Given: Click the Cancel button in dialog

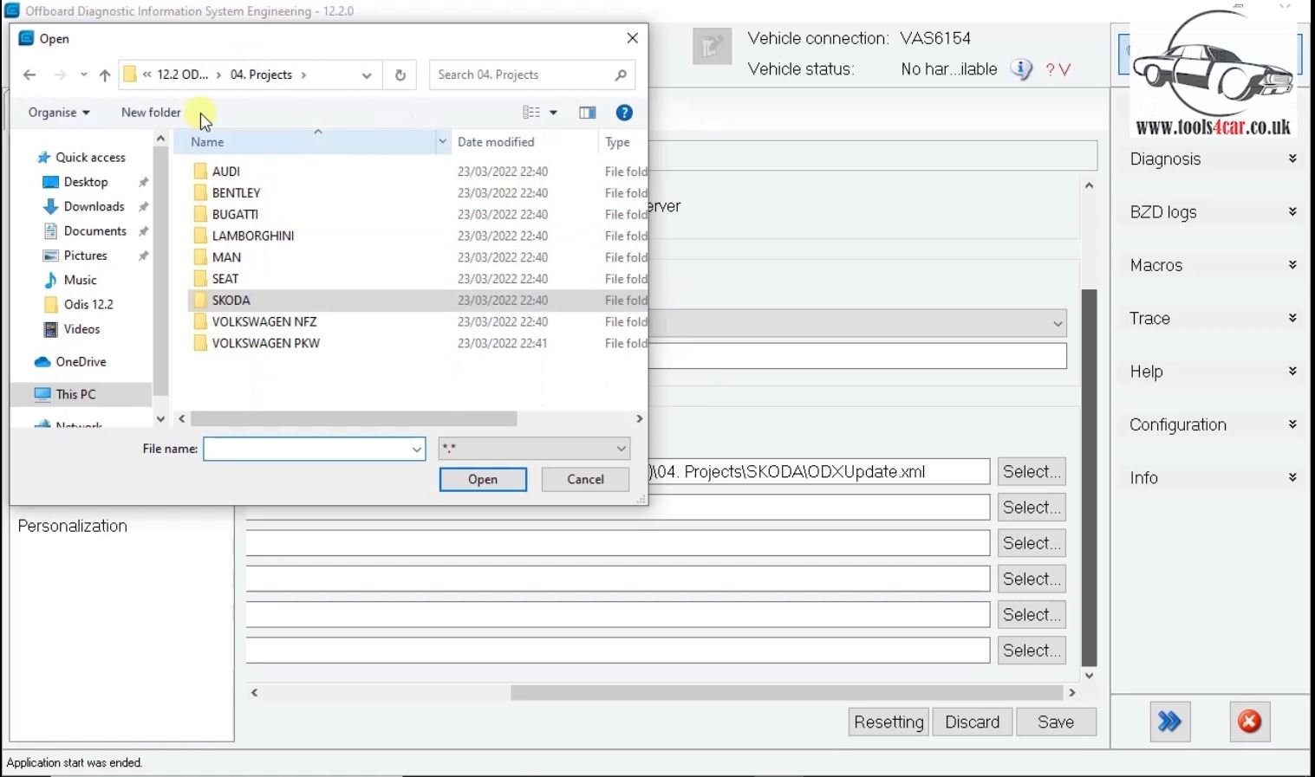Looking at the screenshot, I should point(585,479).
